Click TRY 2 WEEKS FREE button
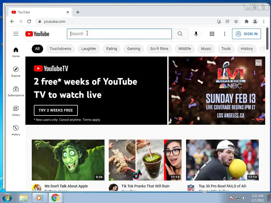The height and width of the screenshot is (203, 271). (56, 110)
